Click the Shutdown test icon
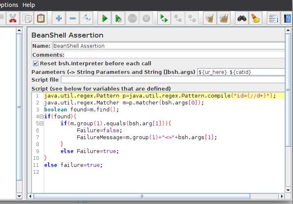Image resolution: width=293 pixels, height=204 pixels. [146, 18]
